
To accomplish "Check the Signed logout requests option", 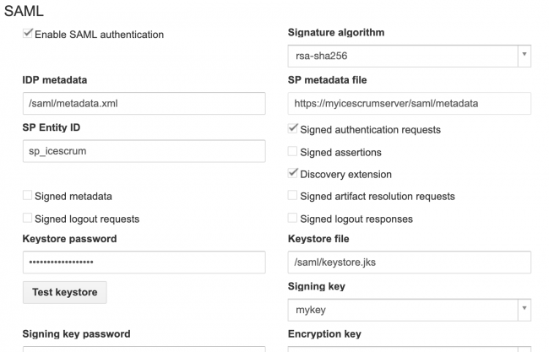I will pos(28,219).
